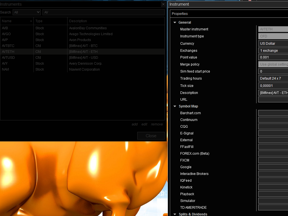Open Trading hours dropdown Default 24 x 7
The height and width of the screenshot is (216, 288).
click(273, 78)
